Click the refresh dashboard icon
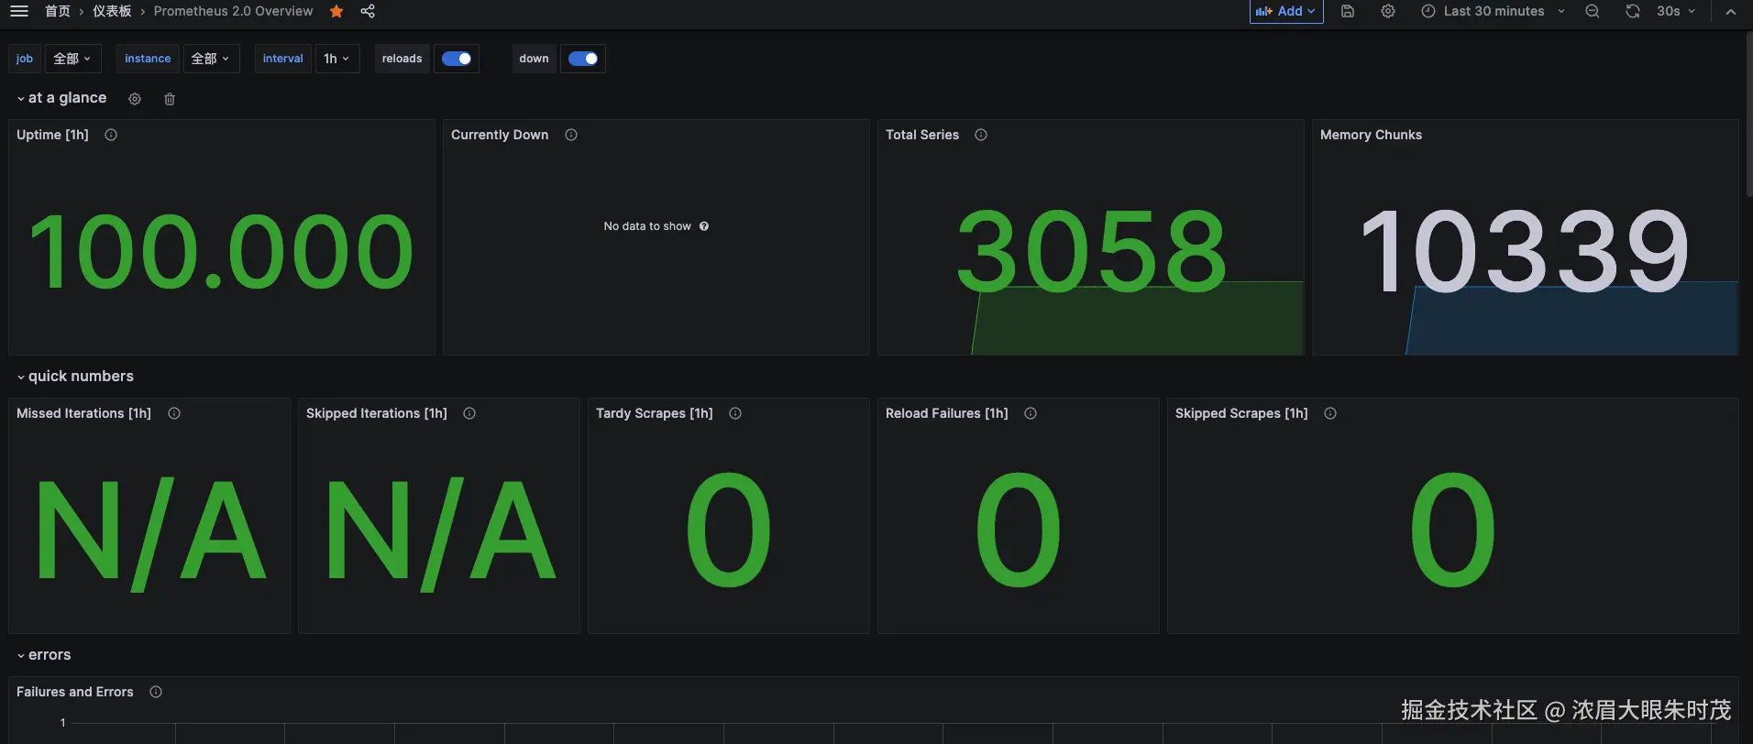The width and height of the screenshot is (1753, 744). click(x=1633, y=11)
